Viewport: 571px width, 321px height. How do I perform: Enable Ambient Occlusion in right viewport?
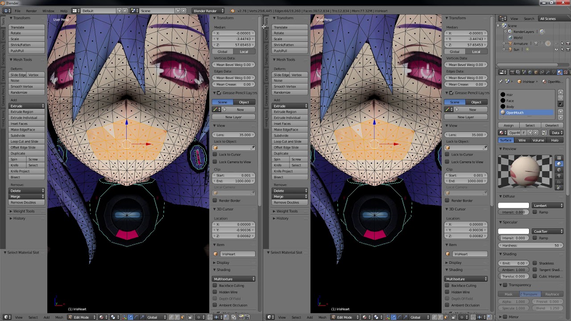point(447,305)
